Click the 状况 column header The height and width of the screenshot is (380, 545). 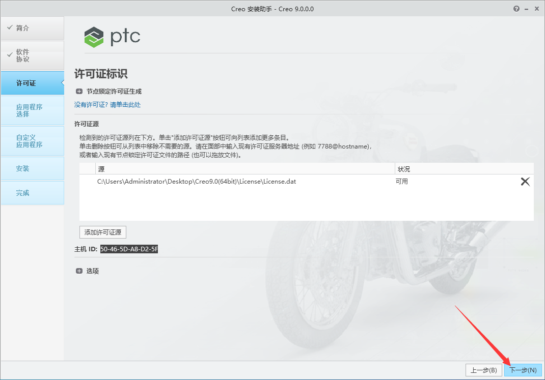(x=465, y=169)
